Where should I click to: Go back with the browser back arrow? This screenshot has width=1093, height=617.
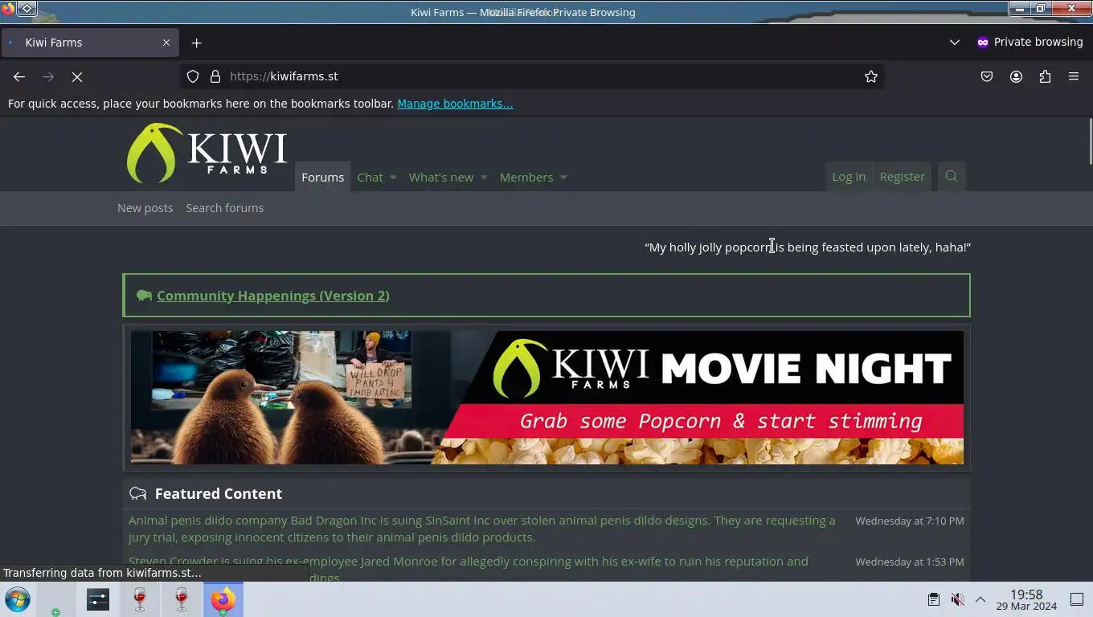click(x=19, y=76)
